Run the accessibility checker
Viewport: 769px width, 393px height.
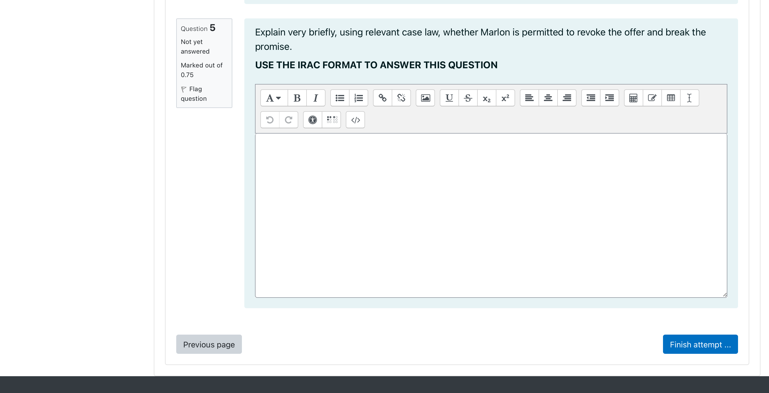point(312,119)
